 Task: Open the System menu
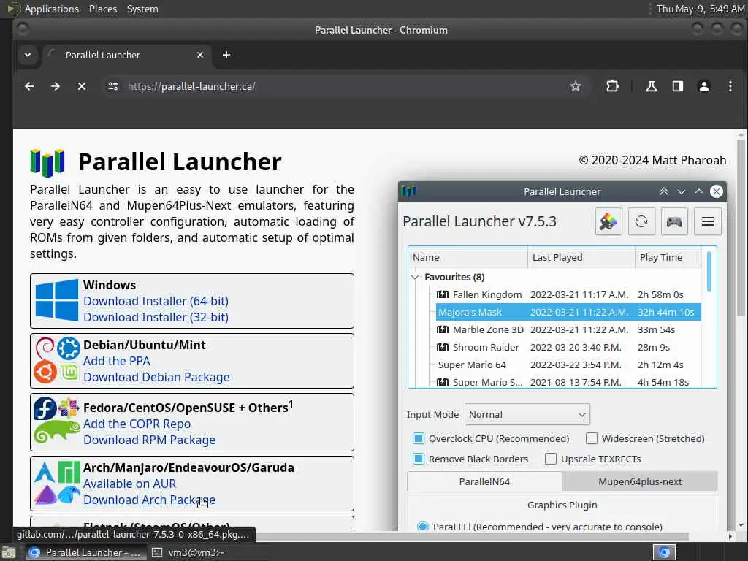(142, 9)
